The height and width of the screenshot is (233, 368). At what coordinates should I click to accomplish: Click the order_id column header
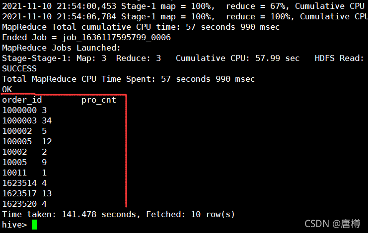(22, 100)
